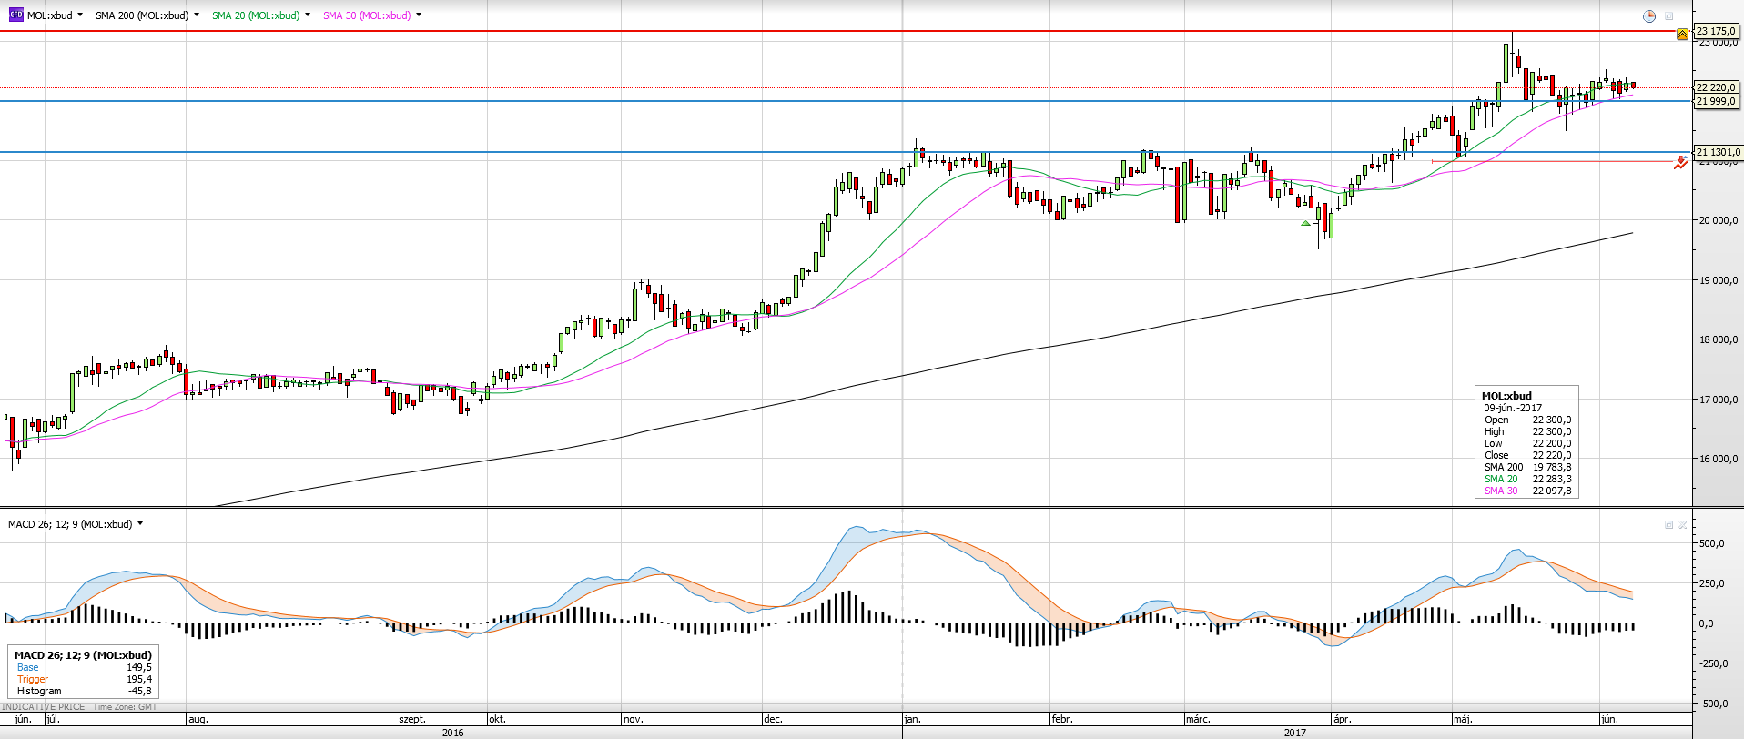
Task: Click the green triangle marker near April low
Action: coord(1306,223)
